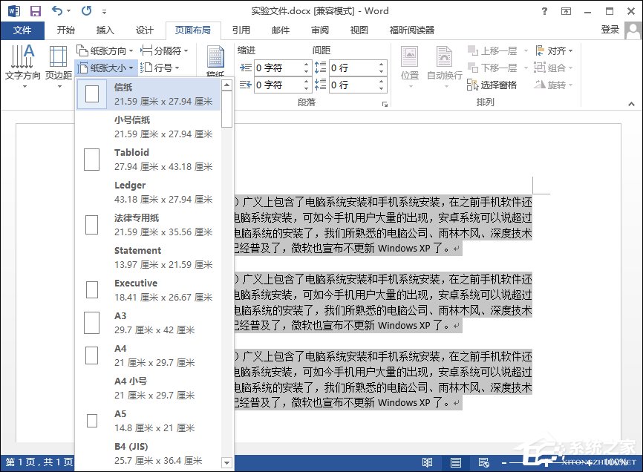Click the 下移一层 (Send Backward) icon
The width and height of the screenshot is (643, 472).
[x=494, y=68]
